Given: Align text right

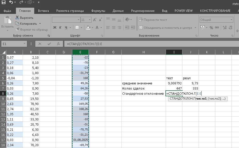Looking at the screenshot, I should click(x=119, y=28).
